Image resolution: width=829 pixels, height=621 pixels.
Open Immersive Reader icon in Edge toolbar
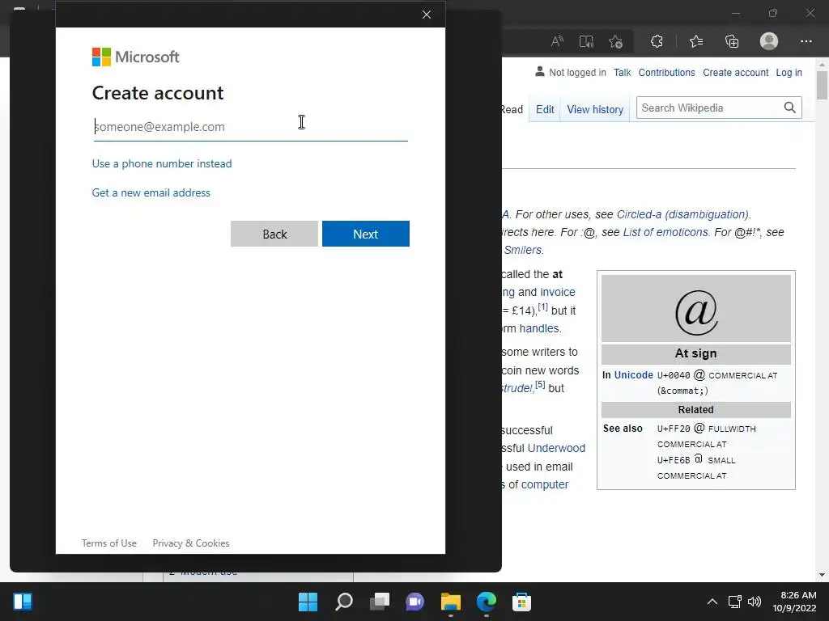coord(586,41)
